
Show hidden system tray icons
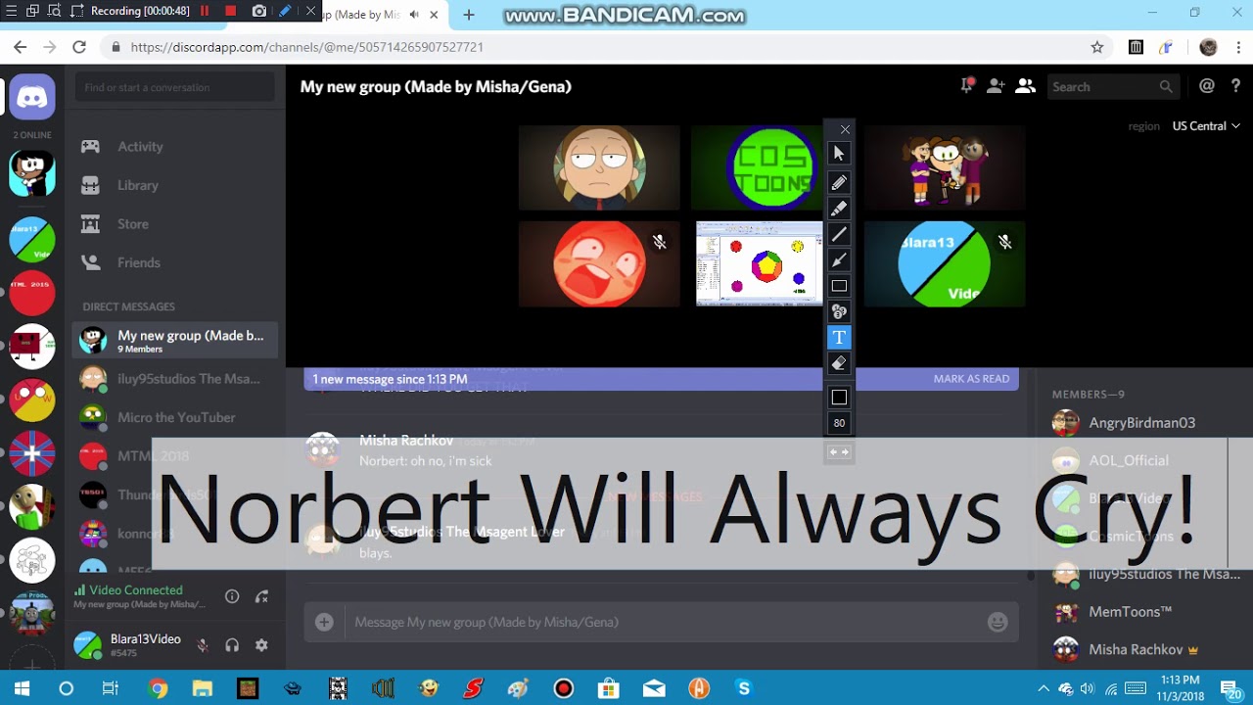pyautogui.click(x=1044, y=688)
